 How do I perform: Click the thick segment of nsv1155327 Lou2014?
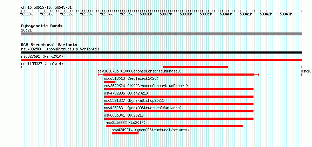click(x=195, y=67)
